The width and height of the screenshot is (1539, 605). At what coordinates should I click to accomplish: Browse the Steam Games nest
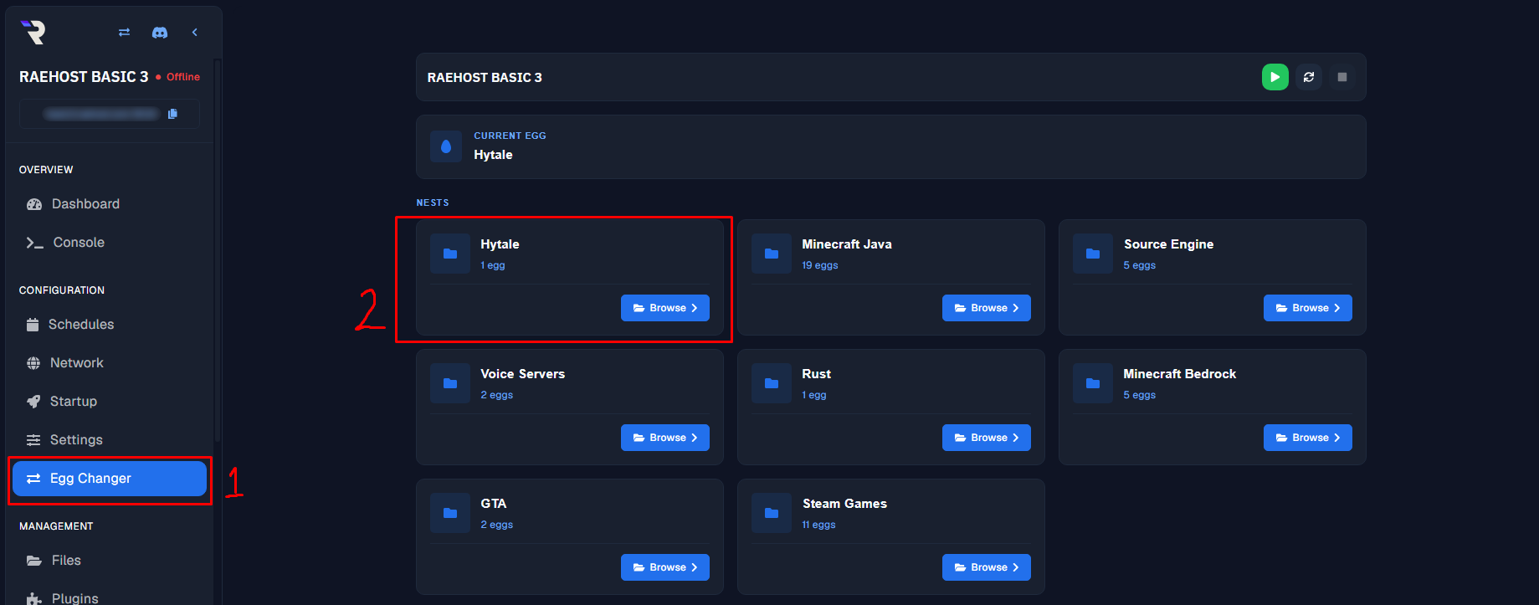987,567
